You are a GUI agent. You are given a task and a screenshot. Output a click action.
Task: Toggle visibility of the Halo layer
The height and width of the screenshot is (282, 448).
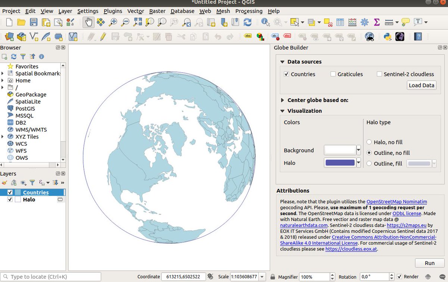(x=10, y=200)
